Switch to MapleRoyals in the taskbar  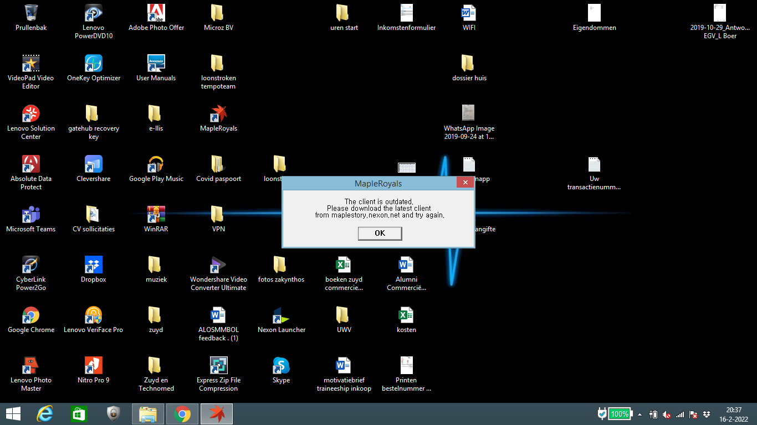(x=217, y=414)
